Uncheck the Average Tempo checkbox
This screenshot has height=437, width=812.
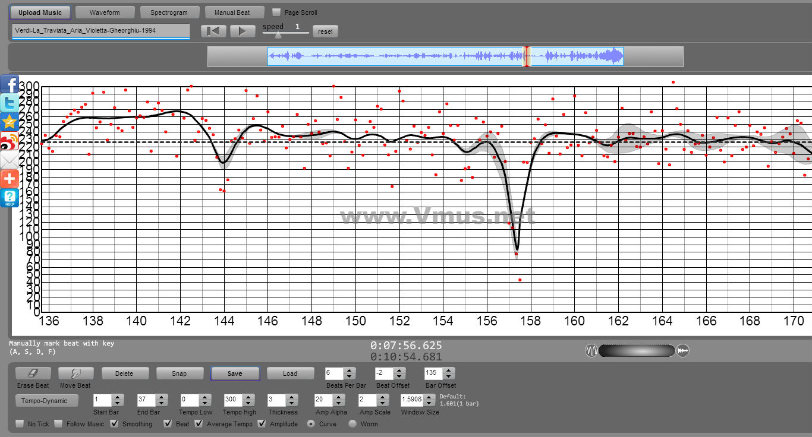199,424
